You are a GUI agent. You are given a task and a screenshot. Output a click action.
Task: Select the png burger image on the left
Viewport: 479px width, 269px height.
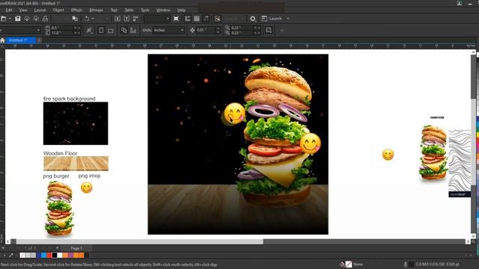pyautogui.click(x=59, y=208)
